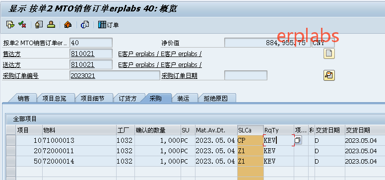Click material cell 71000013
Screen dimensions: 385x180
click(79, 140)
